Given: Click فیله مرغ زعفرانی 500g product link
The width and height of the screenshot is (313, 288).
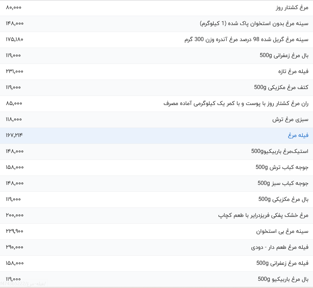Looking at the screenshot, I should tap(283, 263).
